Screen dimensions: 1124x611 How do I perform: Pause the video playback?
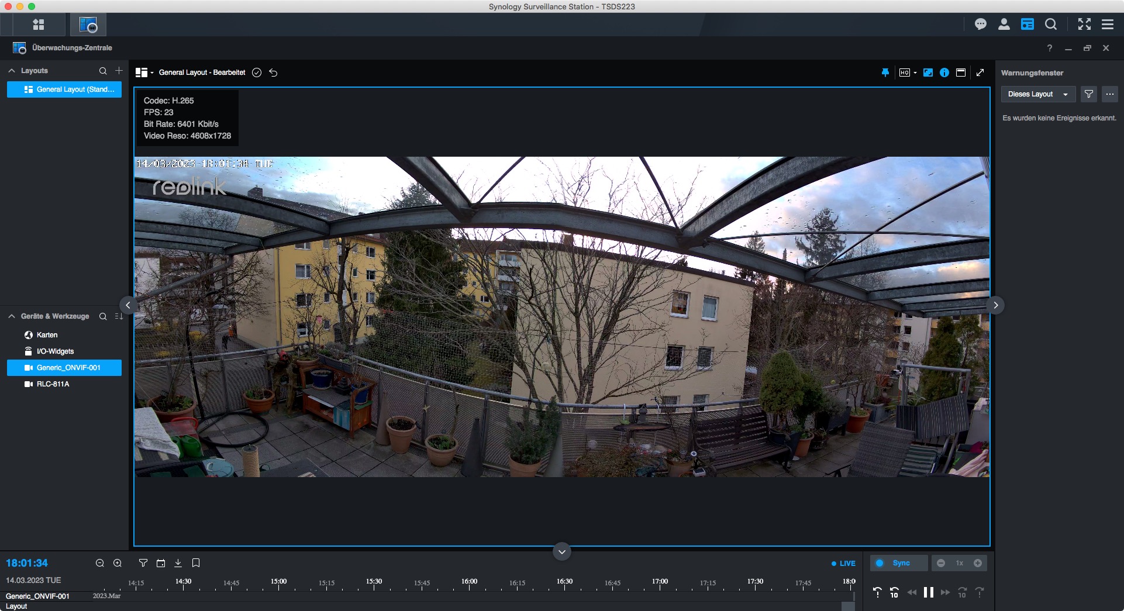point(928,592)
